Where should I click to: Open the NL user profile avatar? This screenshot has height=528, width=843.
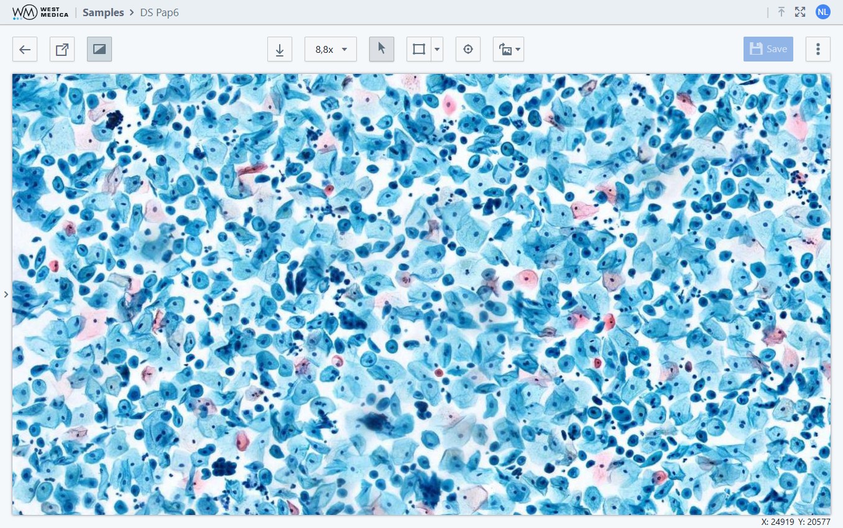tap(823, 12)
